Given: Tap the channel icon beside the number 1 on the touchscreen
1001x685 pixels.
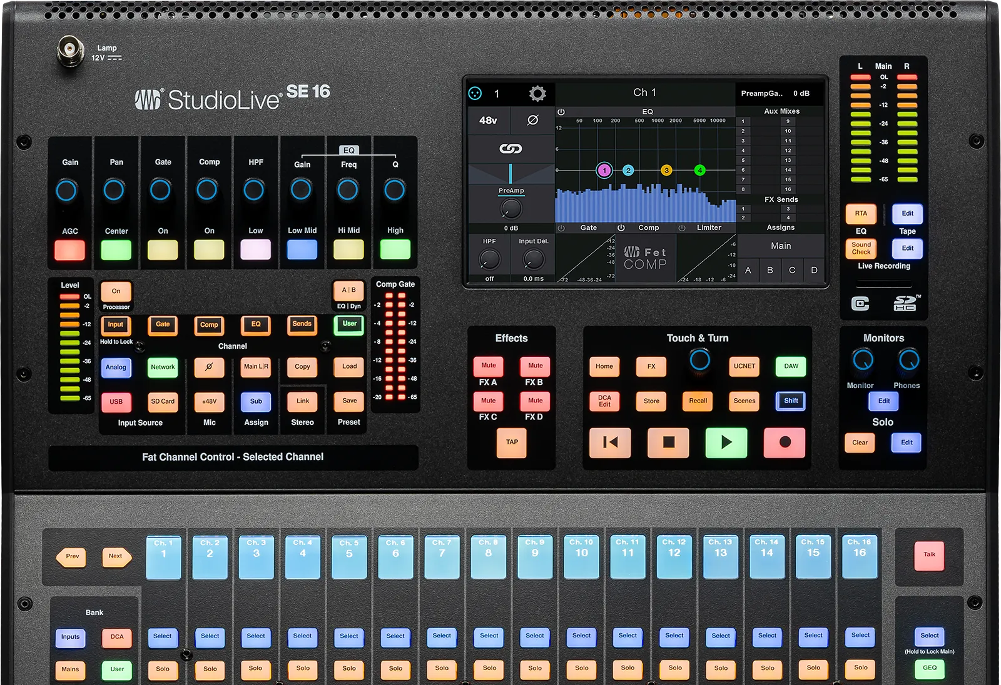Looking at the screenshot, I should click(475, 94).
